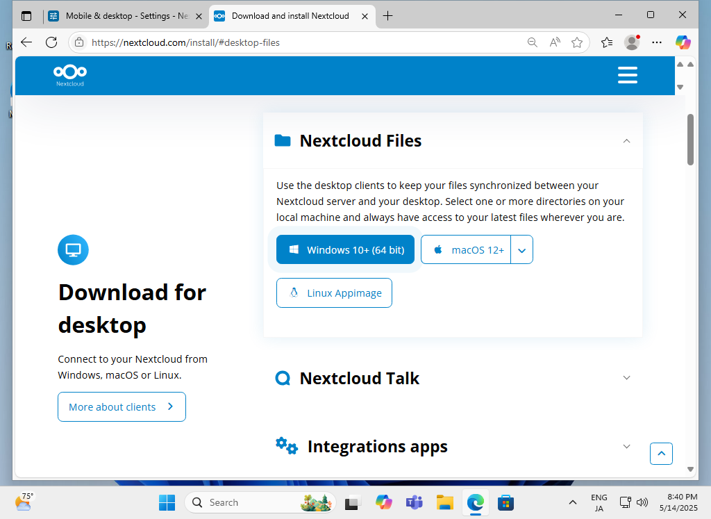This screenshot has width=711, height=519.
Task: Expand the Integrations apps section
Action: [627, 447]
